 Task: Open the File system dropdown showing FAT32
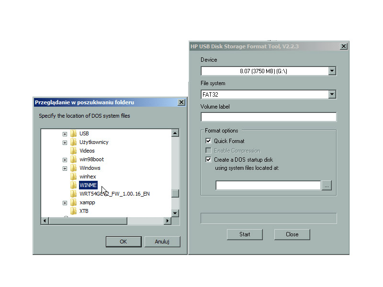(332, 94)
